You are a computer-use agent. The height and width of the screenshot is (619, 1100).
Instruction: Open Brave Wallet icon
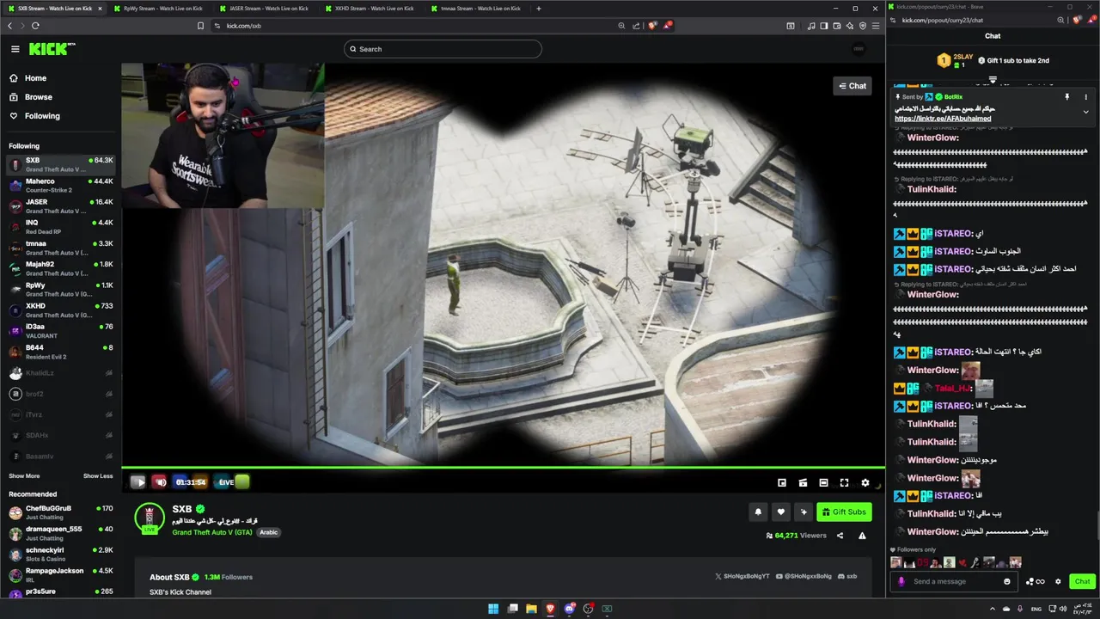tap(837, 26)
